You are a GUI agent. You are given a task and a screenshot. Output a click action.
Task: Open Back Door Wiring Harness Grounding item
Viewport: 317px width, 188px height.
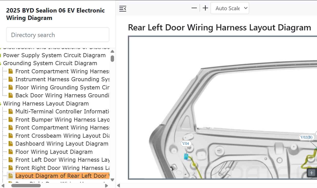click(63, 96)
